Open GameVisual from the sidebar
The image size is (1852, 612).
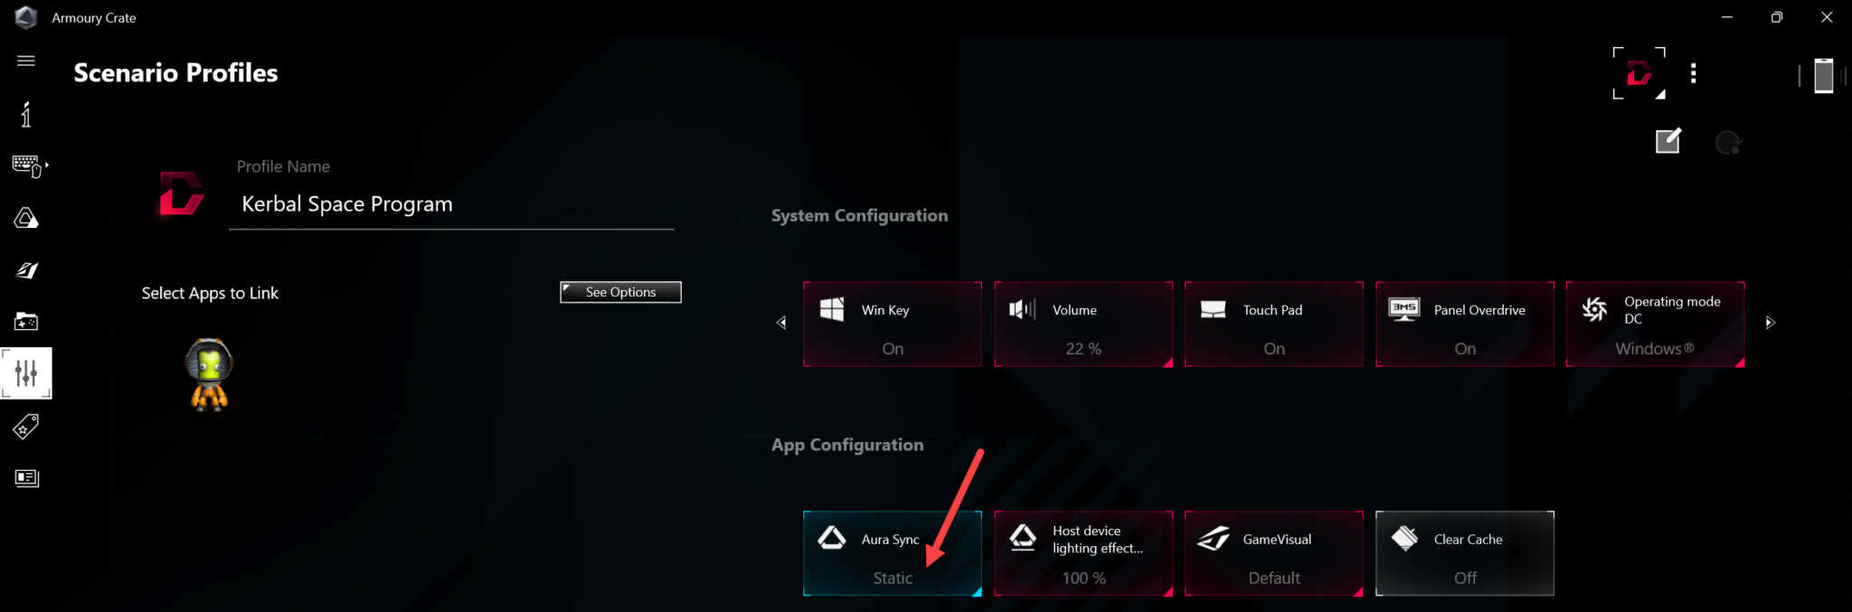point(26,269)
